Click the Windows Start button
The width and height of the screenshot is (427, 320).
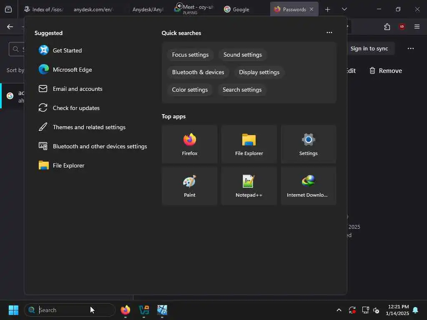coord(13,310)
